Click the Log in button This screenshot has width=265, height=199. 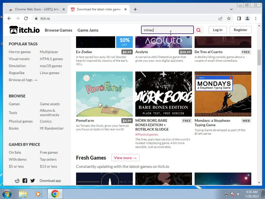click(x=218, y=30)
